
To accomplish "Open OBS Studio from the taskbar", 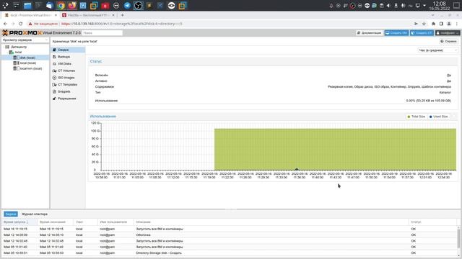I will [138, 5].
